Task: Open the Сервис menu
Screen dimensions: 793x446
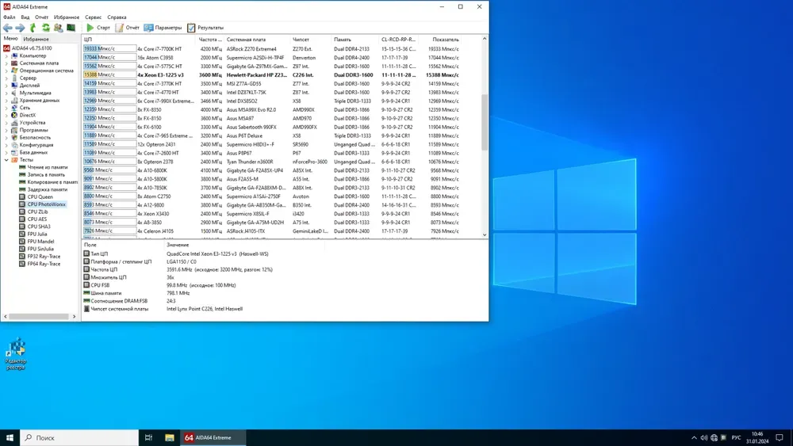Action: 93,17
